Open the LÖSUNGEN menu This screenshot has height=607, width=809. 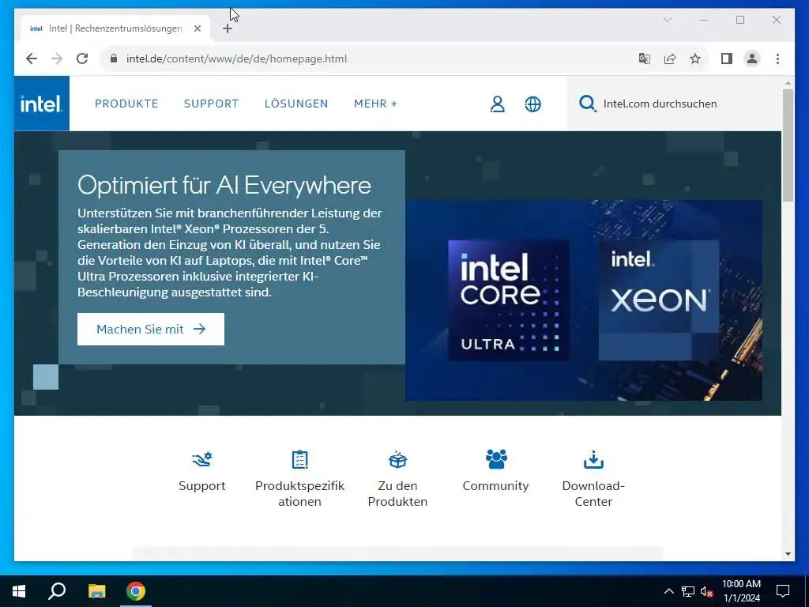pos(296,104)
